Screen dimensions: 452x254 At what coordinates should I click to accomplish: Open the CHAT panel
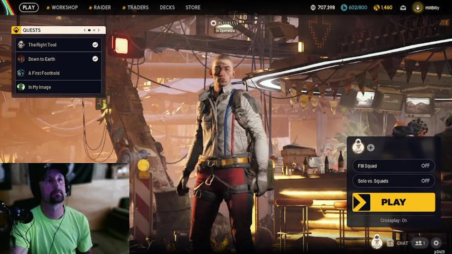click(x=402, y=243)
